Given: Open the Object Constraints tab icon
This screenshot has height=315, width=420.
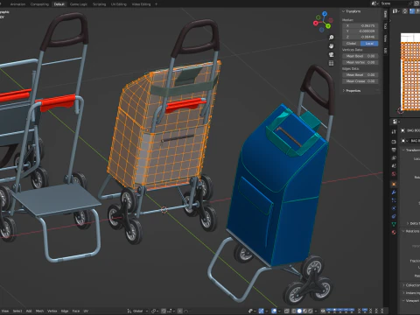Looking at the screenshot, I should [x=394, y=216].
